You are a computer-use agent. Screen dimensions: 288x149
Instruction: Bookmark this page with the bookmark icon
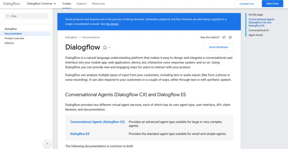pyautogui.click(x=105, y=48)
